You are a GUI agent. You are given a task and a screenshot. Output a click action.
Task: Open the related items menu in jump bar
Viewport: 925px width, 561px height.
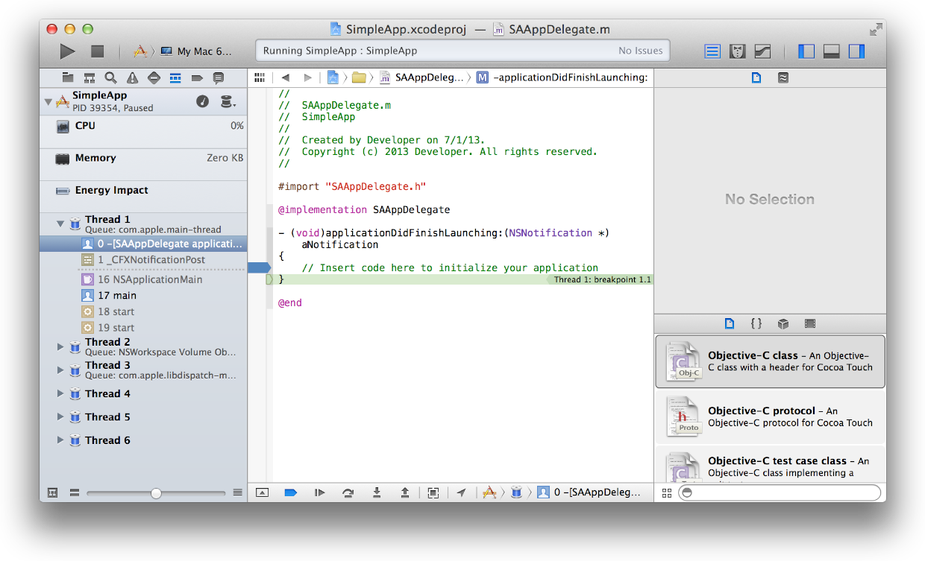click(x=260, y=77)
